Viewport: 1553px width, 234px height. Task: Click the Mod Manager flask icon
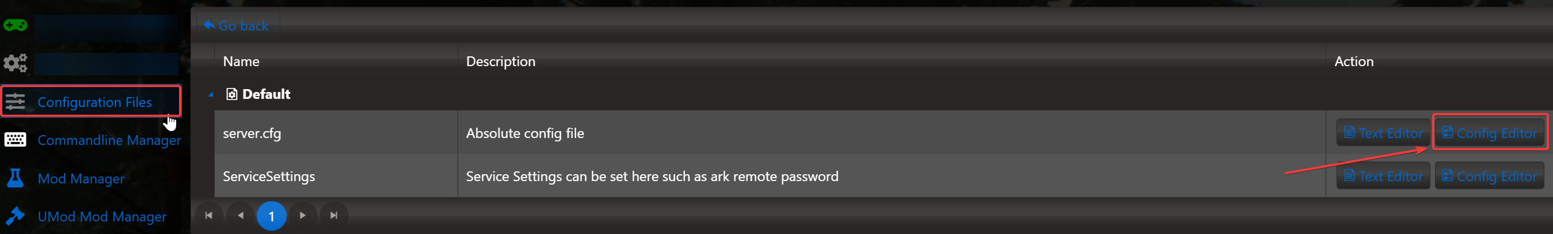point(15,178)
